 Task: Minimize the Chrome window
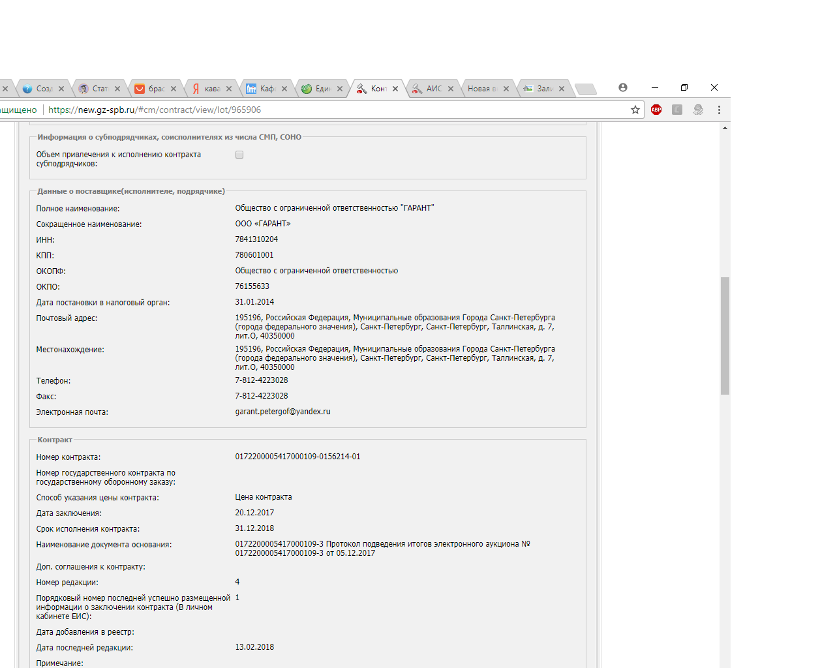[655, 87]
